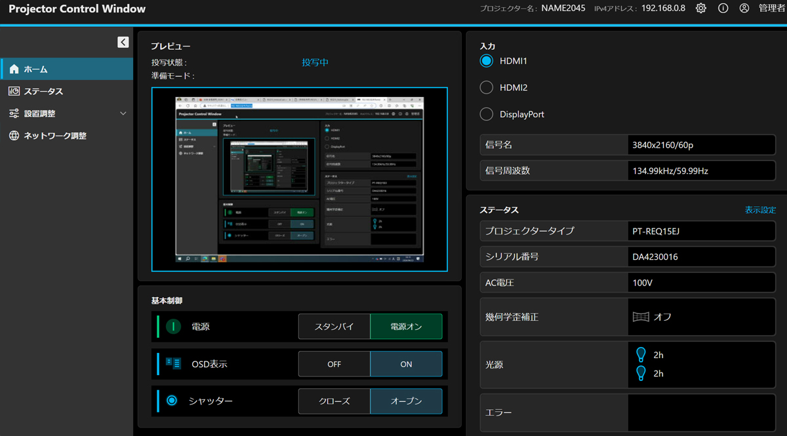Select the HDMI1 input radio button
Image resolution: width=787 pixels, height=436 pixels.
487,61
